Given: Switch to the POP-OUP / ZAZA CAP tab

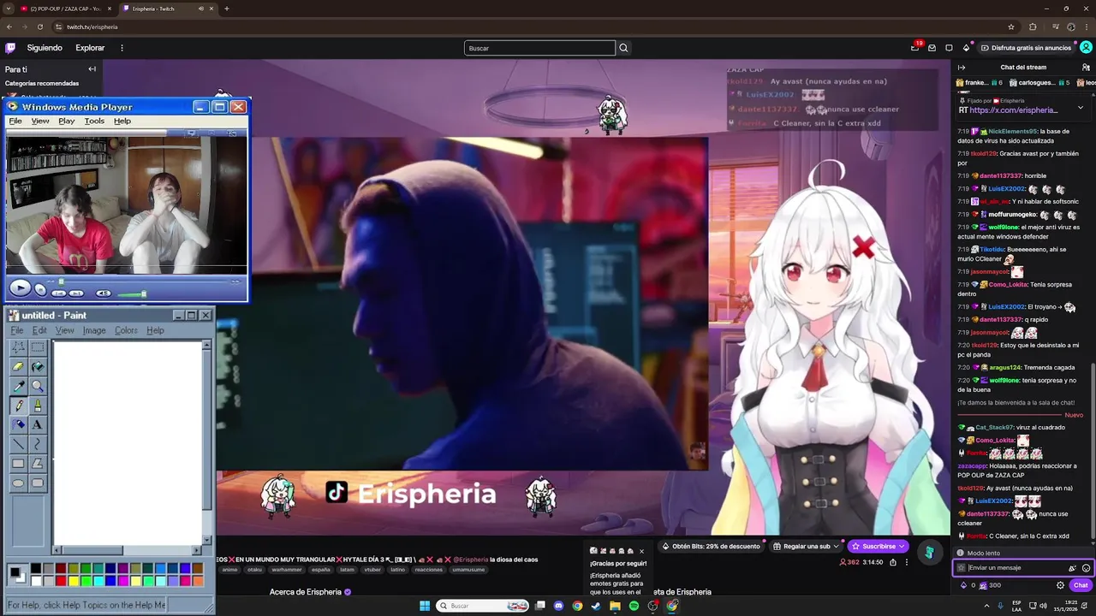Looking at the screenshot, I should tap(66, 9).
